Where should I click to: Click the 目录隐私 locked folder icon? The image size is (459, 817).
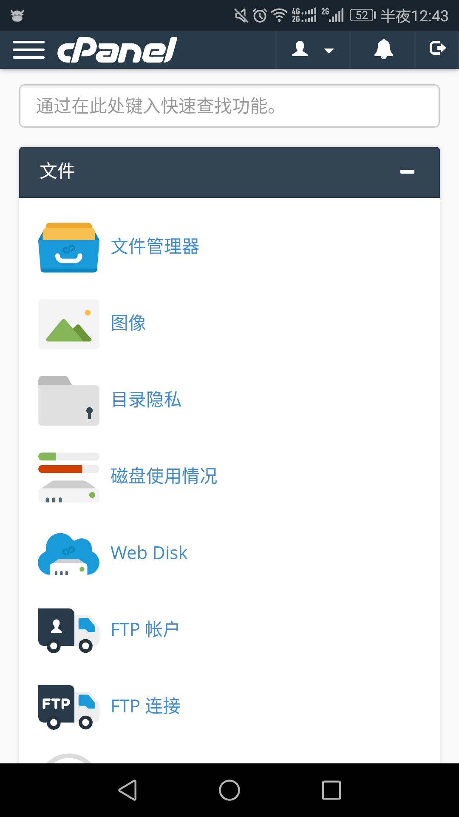click(69, 401)
